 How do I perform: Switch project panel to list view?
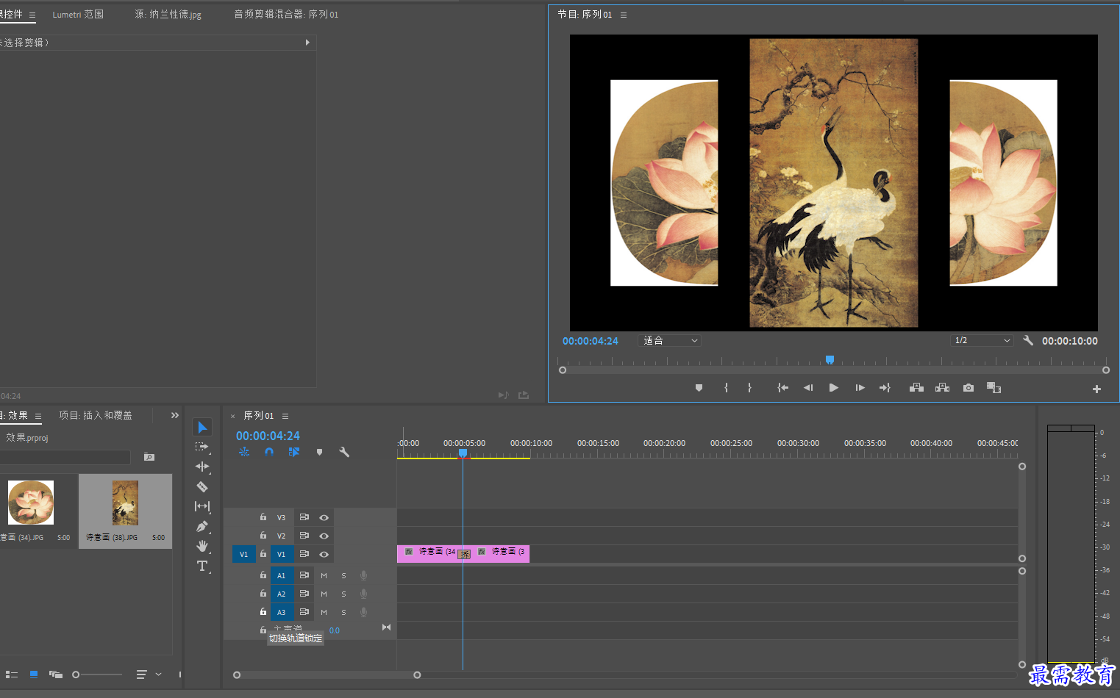pos(12,674)
